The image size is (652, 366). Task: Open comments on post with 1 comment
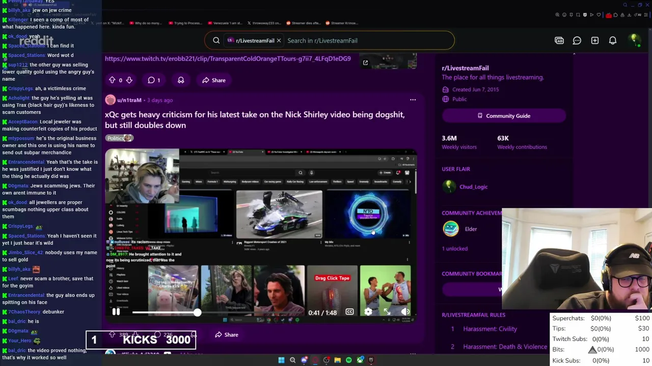[x=154, y=80]
